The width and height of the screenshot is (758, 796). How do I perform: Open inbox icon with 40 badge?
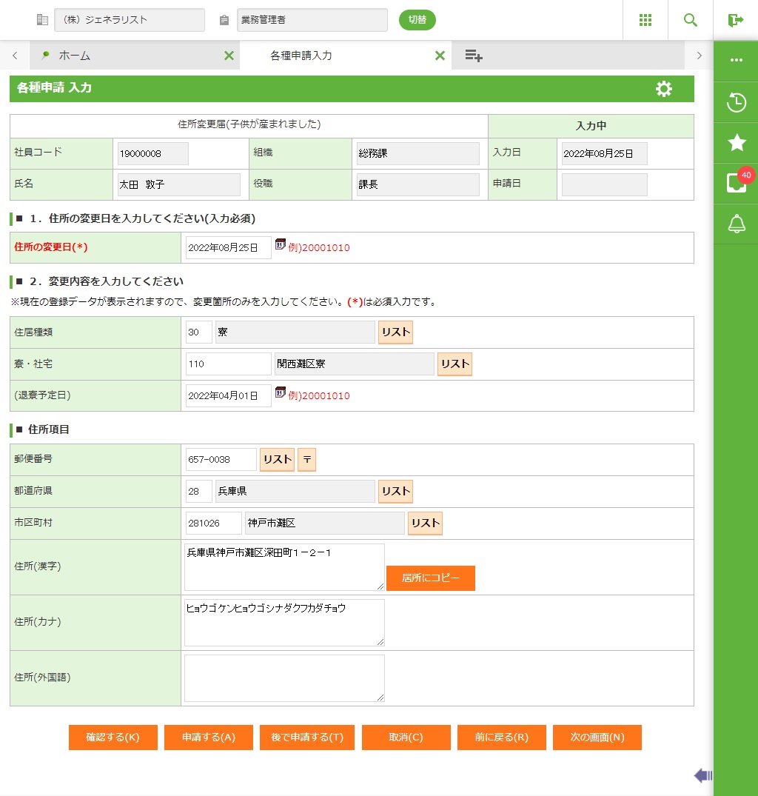[x=736, y=183]
